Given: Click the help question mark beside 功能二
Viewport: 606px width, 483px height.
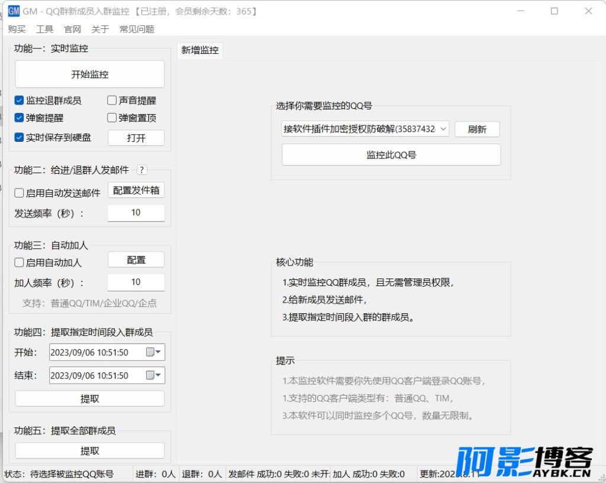Looking at the screenshot, I should [142, 170].
